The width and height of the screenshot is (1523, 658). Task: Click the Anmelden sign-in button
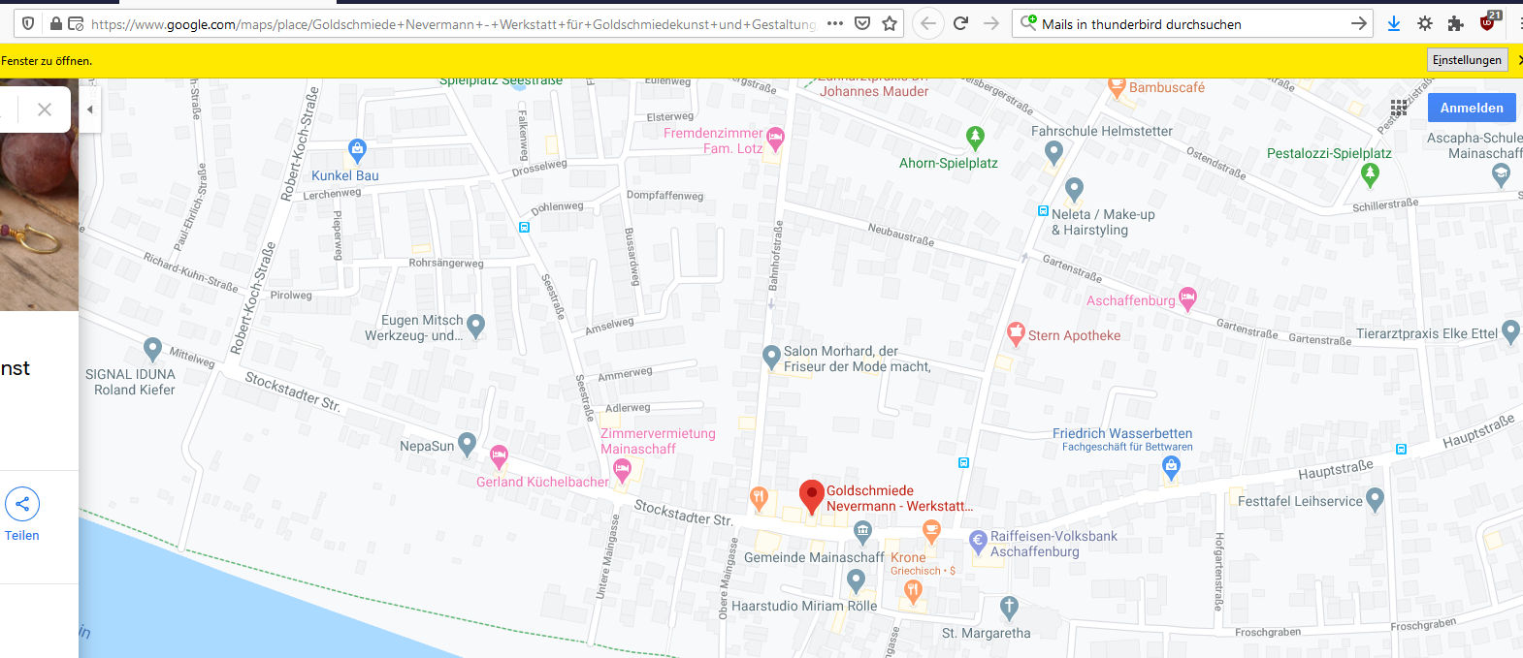[1471, 108]
